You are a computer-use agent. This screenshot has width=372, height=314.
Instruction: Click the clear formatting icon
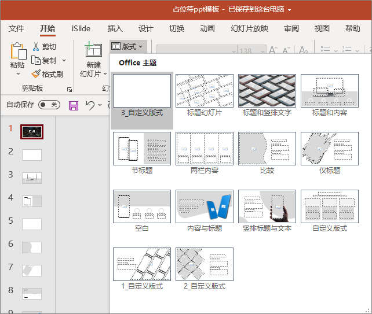(304, 50)
